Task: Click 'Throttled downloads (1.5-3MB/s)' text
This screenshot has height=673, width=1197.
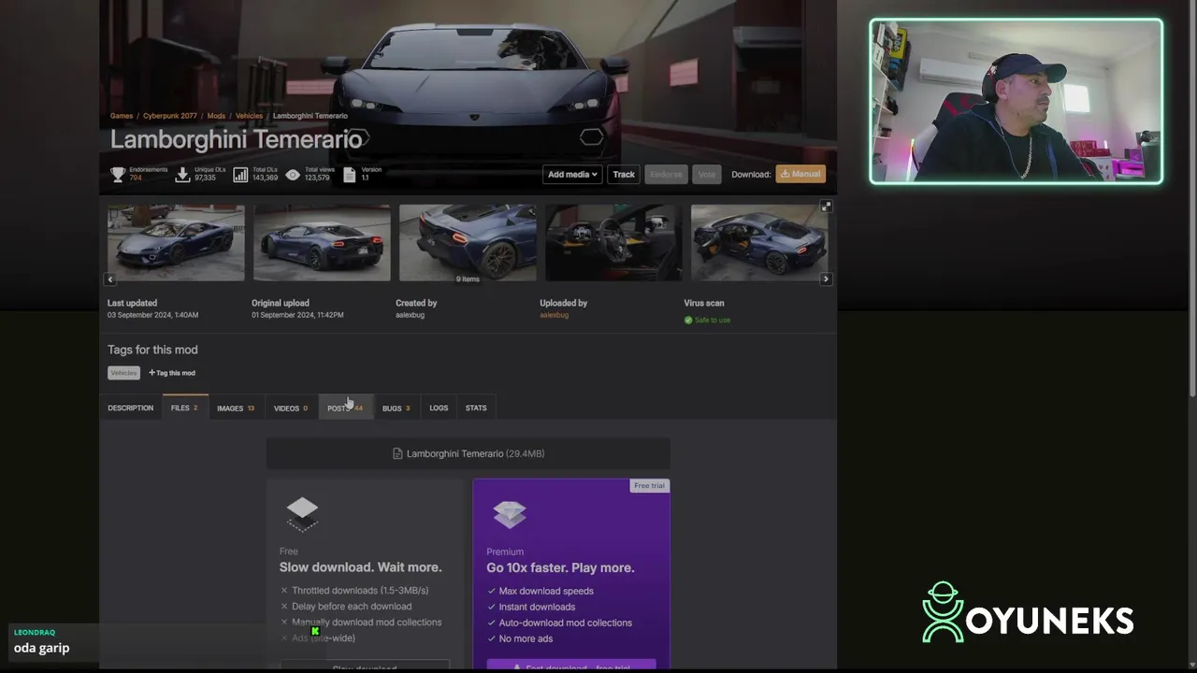Action: (360, 591)
